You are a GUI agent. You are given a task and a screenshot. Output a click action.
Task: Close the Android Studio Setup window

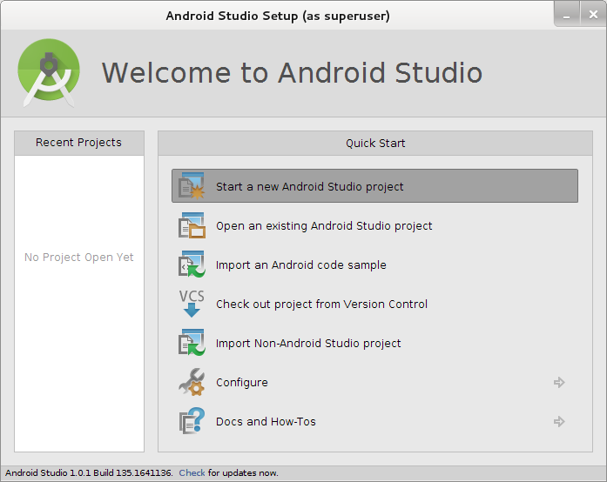[x=593, y=15]
